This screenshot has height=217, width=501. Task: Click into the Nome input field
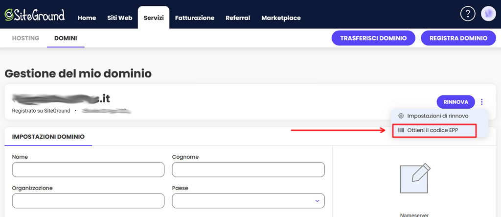(x=88, y=169)
